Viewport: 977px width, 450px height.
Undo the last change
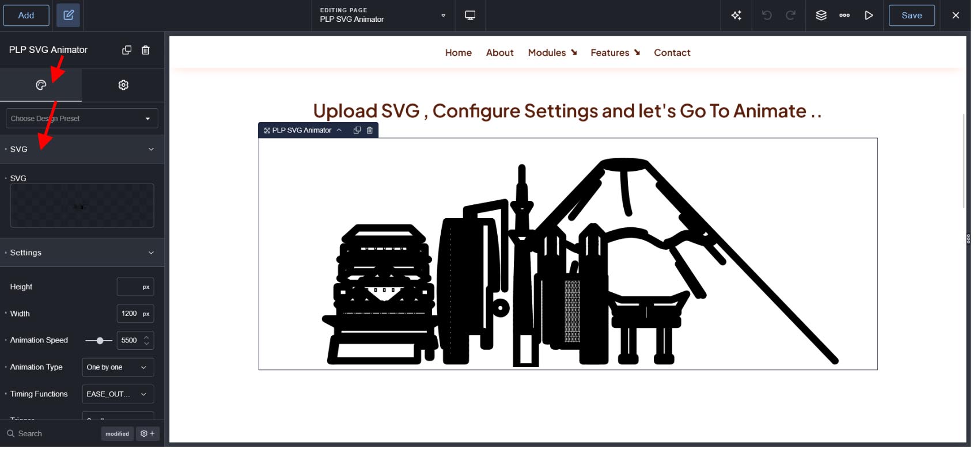[x=767, y=16]
